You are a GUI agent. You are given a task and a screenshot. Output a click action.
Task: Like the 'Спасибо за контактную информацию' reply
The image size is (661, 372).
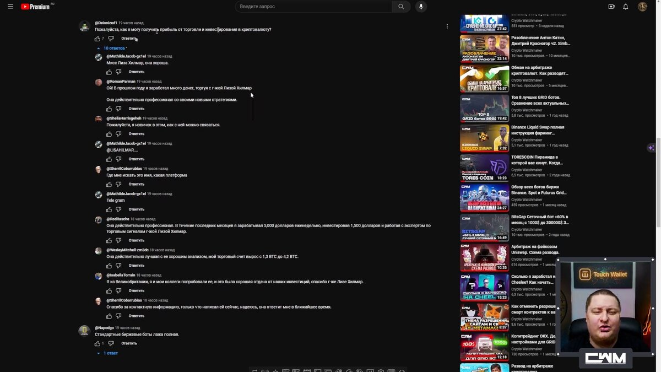(109, 316)
